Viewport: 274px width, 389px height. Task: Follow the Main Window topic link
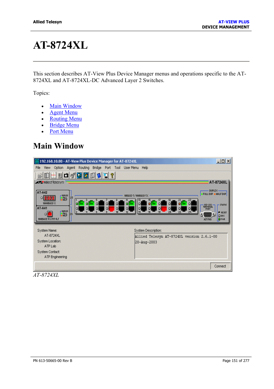click(65, 106)
